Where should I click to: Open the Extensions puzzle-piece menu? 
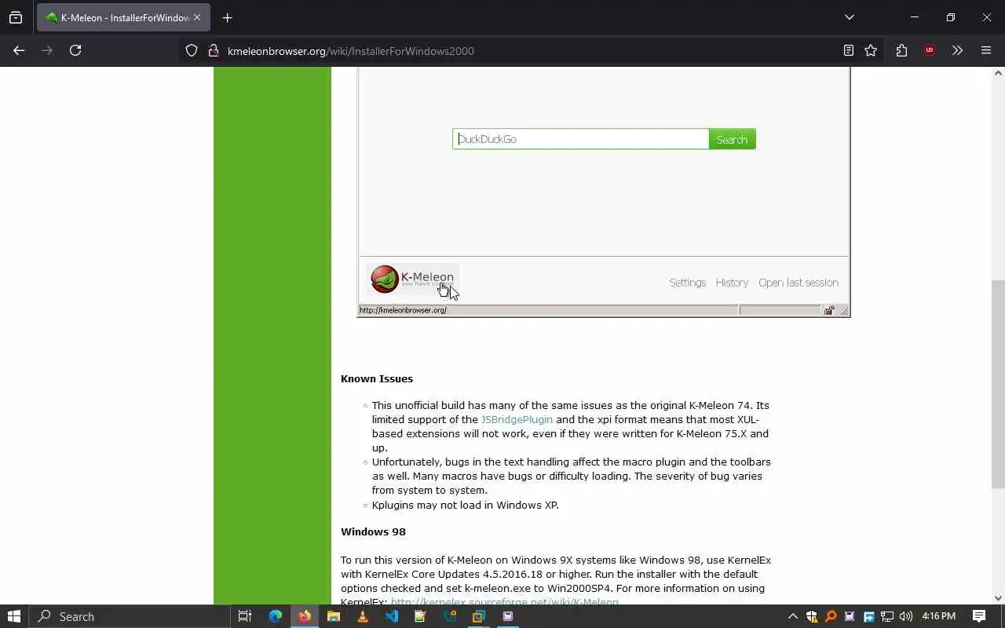click(901, 51)
